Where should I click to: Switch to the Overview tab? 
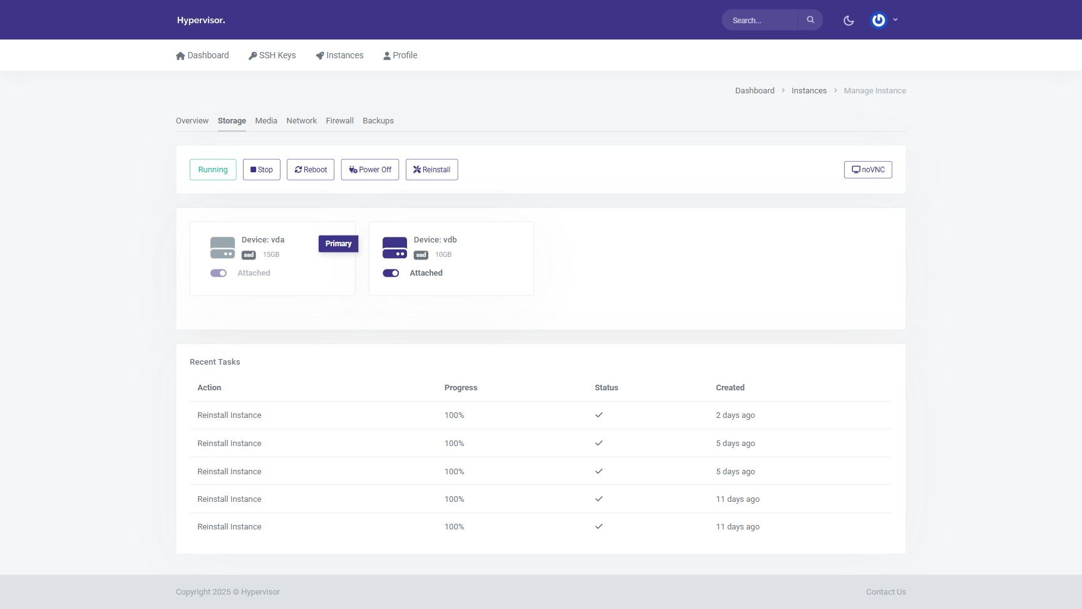click(x=192, y=121)
